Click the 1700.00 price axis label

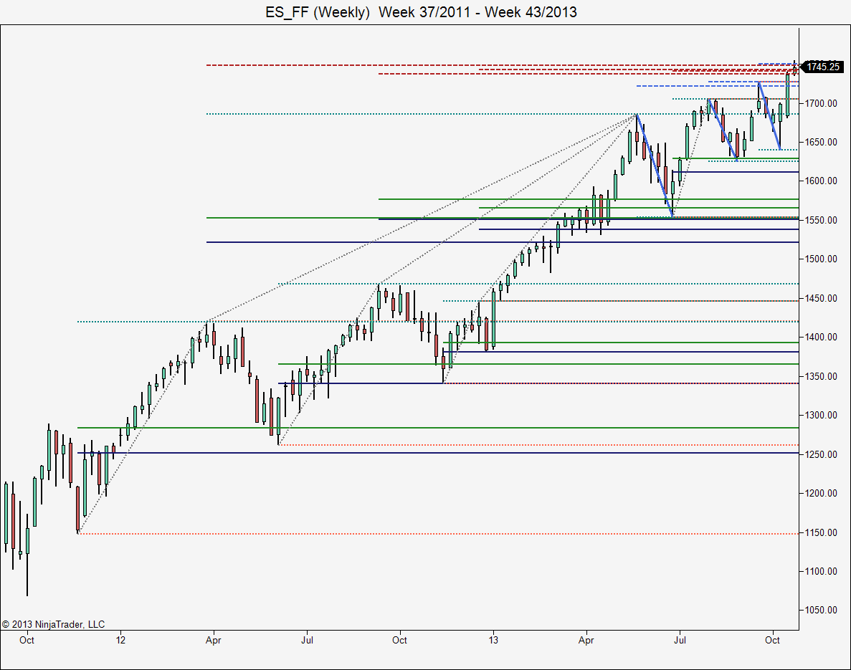pyautogui.click(x=821, y=103)
